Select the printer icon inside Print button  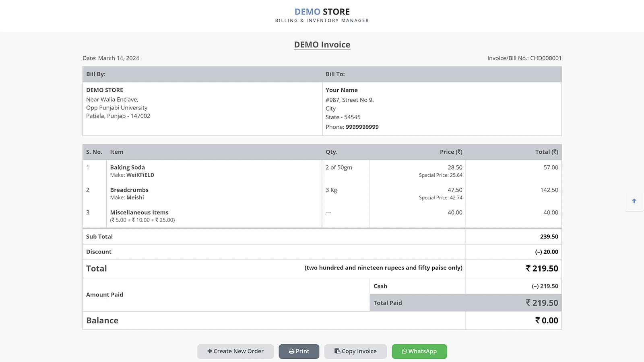point(291,351)
